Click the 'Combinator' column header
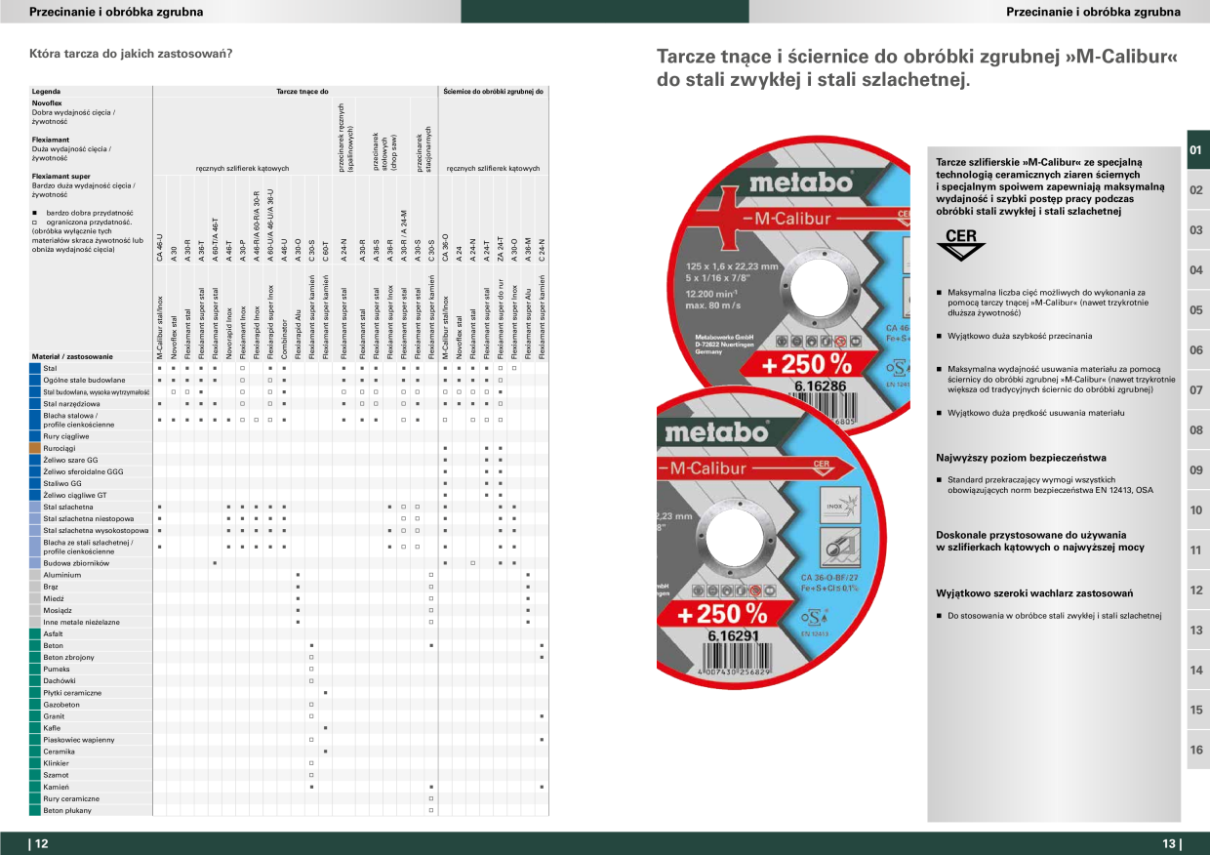 tap(284, 340)
